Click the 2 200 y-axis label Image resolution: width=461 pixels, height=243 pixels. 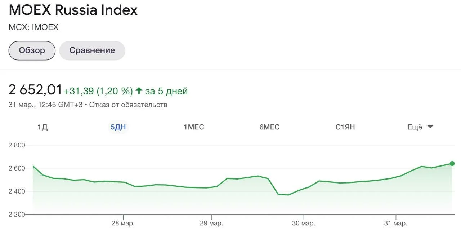17,215
